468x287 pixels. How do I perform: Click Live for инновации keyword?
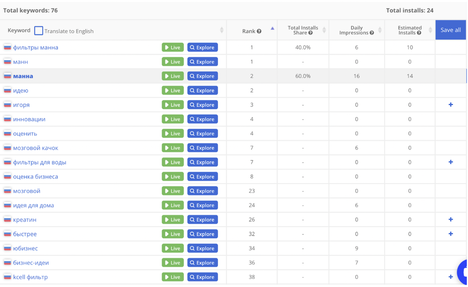point(173,119)
